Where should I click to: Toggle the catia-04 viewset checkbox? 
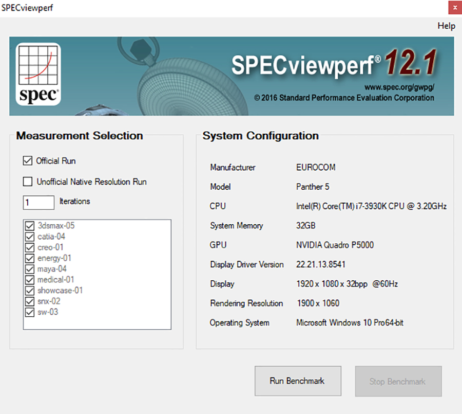point(29,237)
